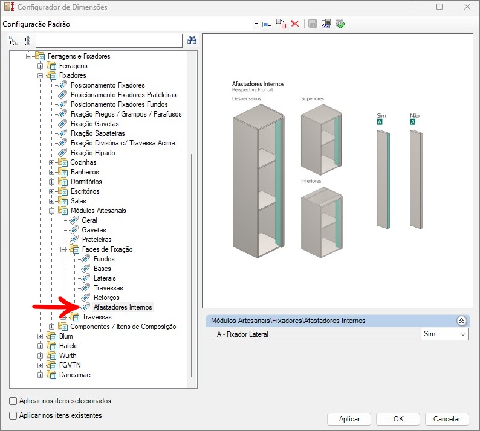Image resolution: width=480 pixels, height=431 pixels.
Task: Select Bases tree item
Action: (x=102, y=269)
